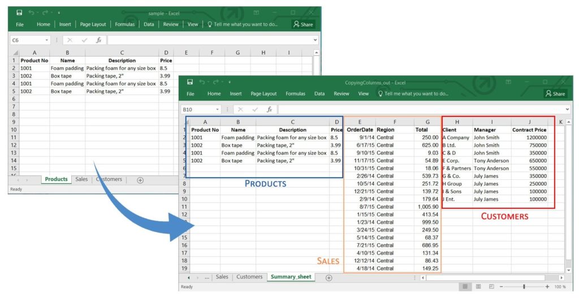Click Insert Function fx in sample window

tap(99, 40)
